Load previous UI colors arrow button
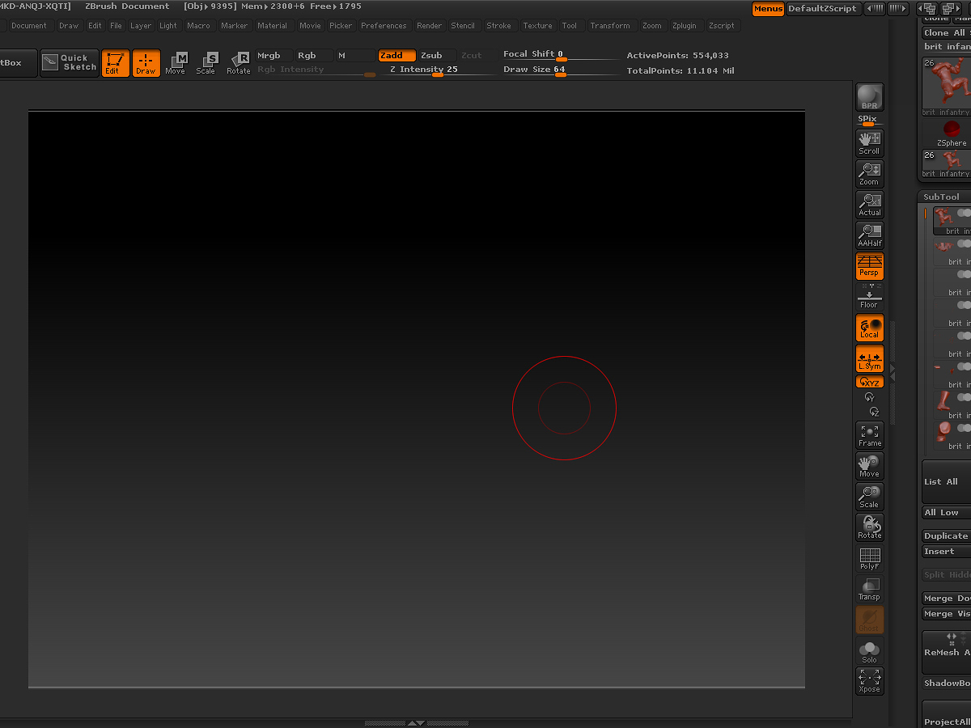 875,9
